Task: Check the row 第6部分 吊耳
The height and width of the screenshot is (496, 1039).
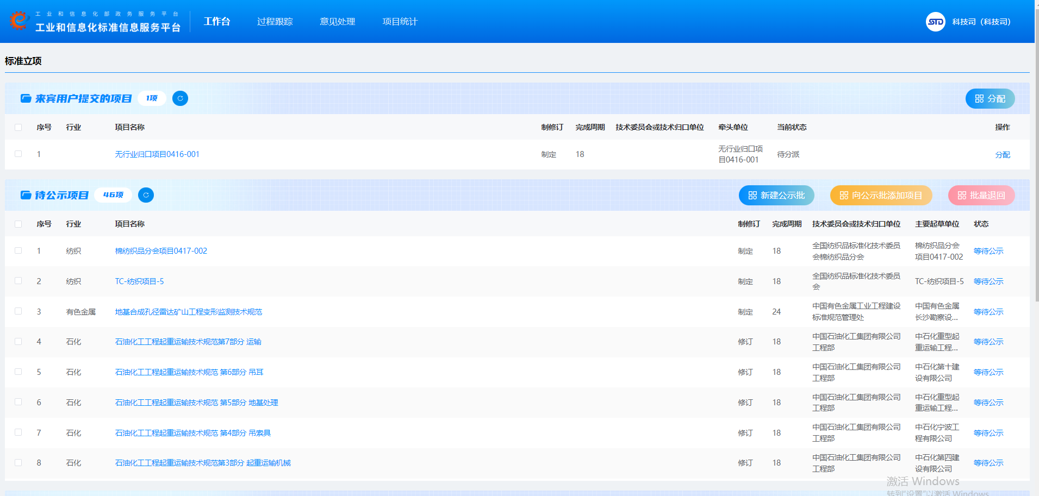Action: [x=18, y=372]
